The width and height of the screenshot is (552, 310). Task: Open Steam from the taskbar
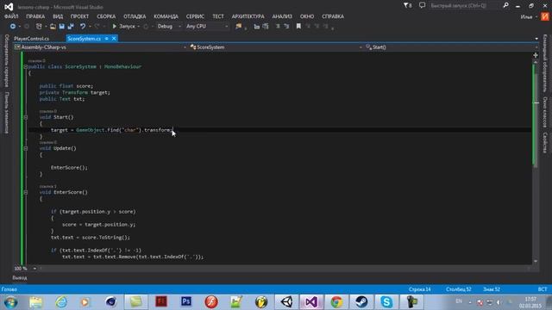click(x=361, y=302)
